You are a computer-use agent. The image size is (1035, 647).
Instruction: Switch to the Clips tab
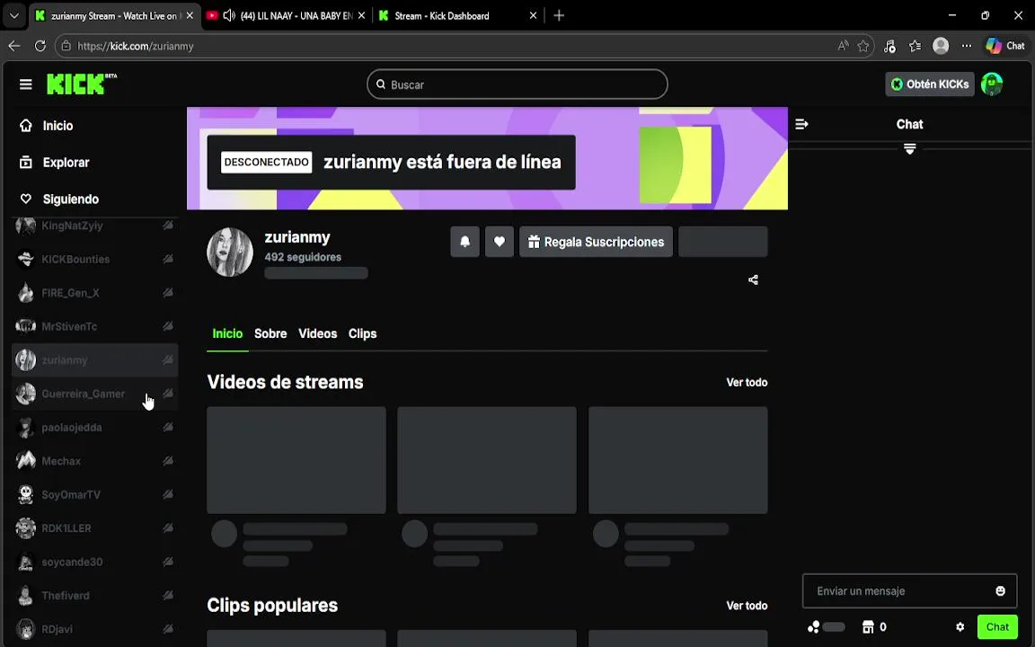pyautogui.click(x=362, y=333)
